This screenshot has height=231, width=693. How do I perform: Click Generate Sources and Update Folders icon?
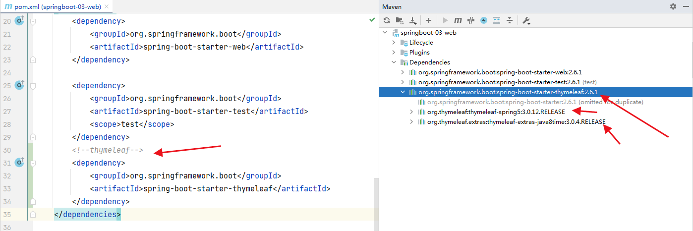(400, 20)
